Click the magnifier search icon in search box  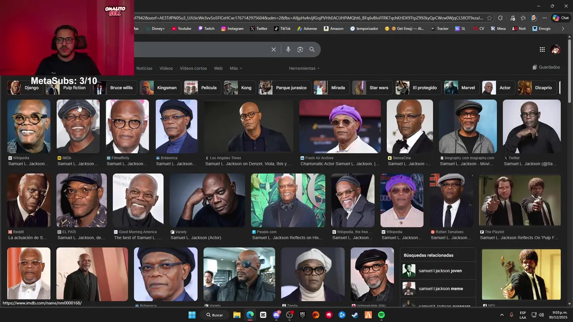coord(312,50)
